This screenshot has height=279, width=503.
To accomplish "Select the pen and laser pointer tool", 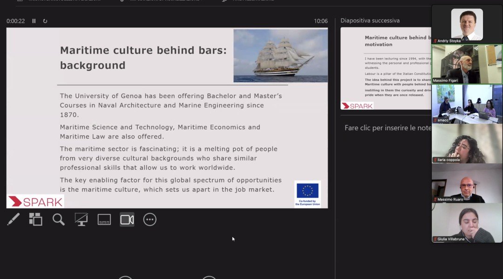I will 13,219.
